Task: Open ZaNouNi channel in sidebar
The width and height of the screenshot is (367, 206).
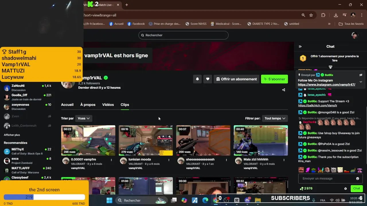Action: coord(28,88)
